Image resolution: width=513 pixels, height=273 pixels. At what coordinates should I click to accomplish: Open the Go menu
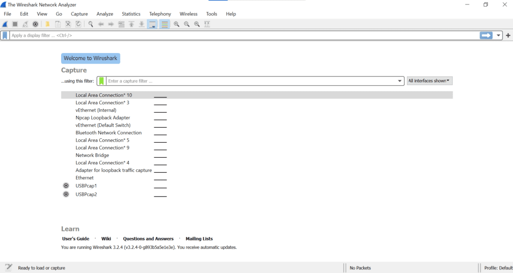59,14
